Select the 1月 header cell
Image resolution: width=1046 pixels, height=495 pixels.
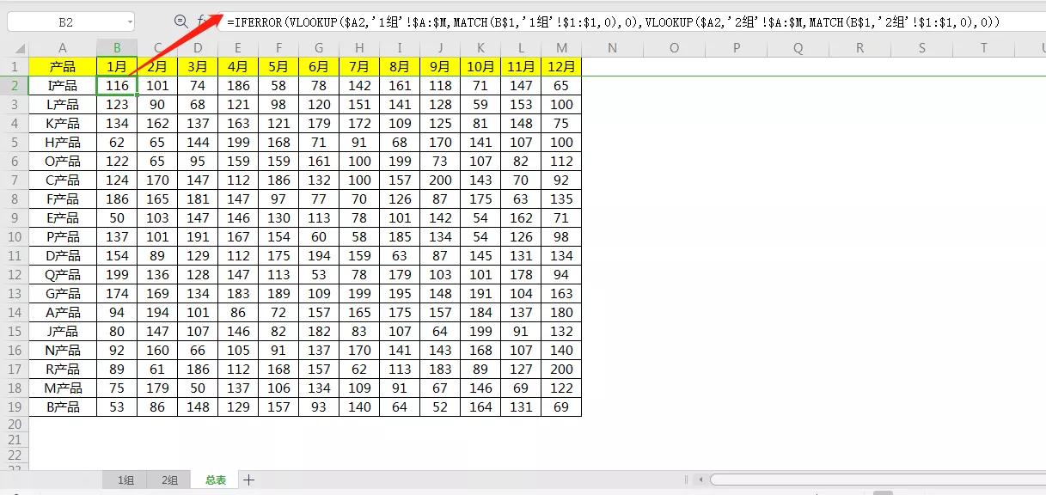(117, 66)
